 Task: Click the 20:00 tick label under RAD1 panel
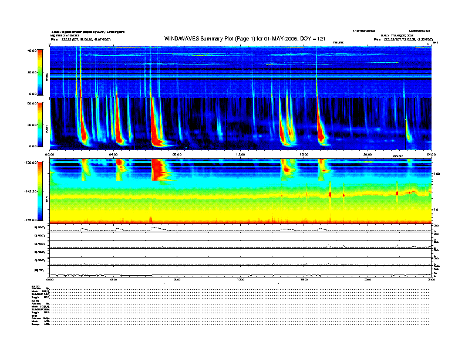pos(368,154)
